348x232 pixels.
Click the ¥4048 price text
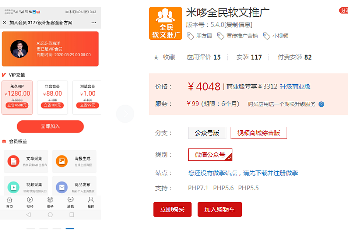tap(204, 86)
